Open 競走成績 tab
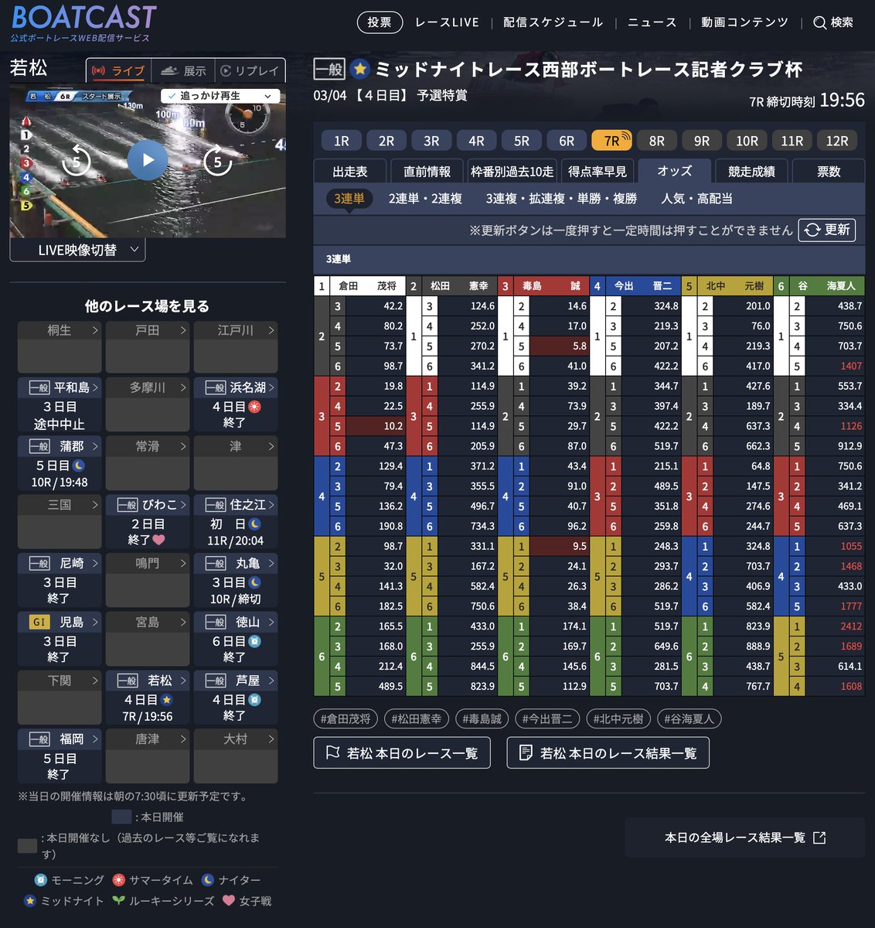Screen dimensions: 875x928 (x=751, y=172)
